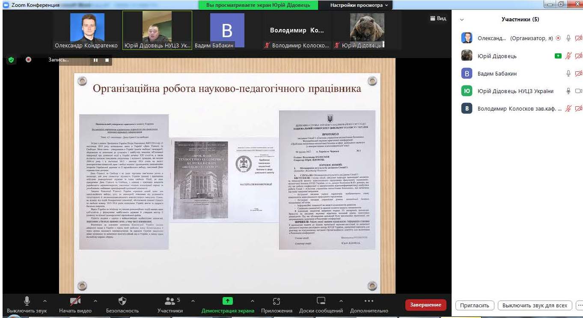The height and width of the screenshot is (318, 583).
Task: Open the Вид layout menu
Action: click(438, 19)
